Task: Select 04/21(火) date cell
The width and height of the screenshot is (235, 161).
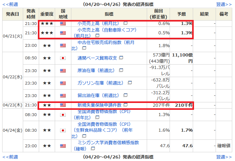Action: 13,36
